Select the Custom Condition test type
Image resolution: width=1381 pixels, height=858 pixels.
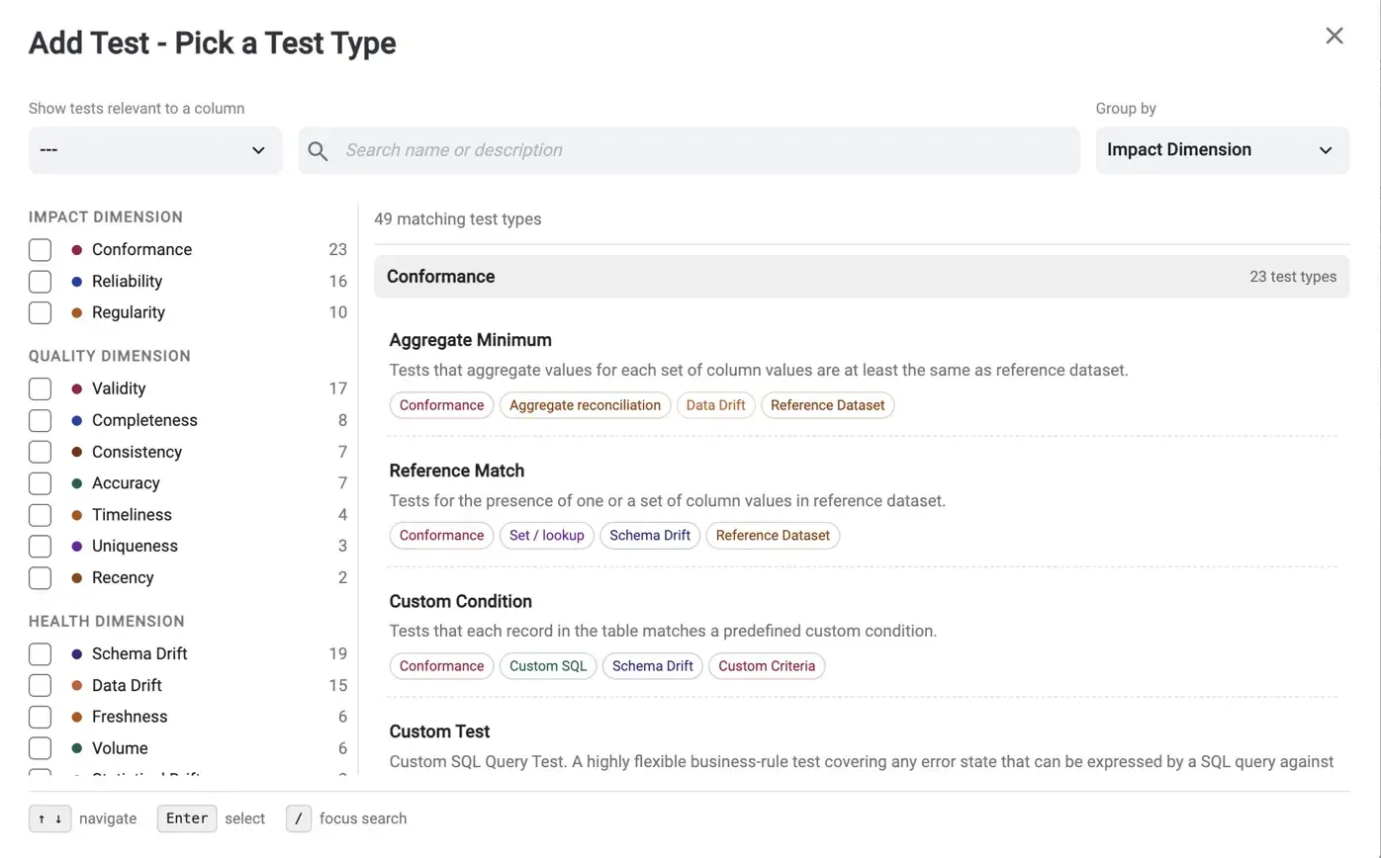point(461,601)
